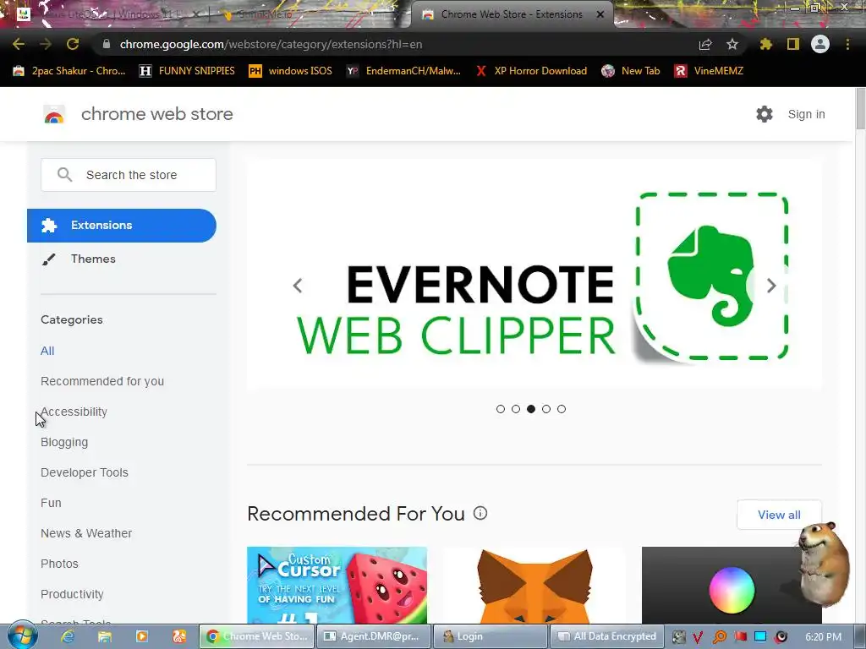Image resolution: width=866 pixels, height=649 pixels.
Task: Open the Evernote Web Clipper banner
Action: pyautogui.click(x=534, y=275)
